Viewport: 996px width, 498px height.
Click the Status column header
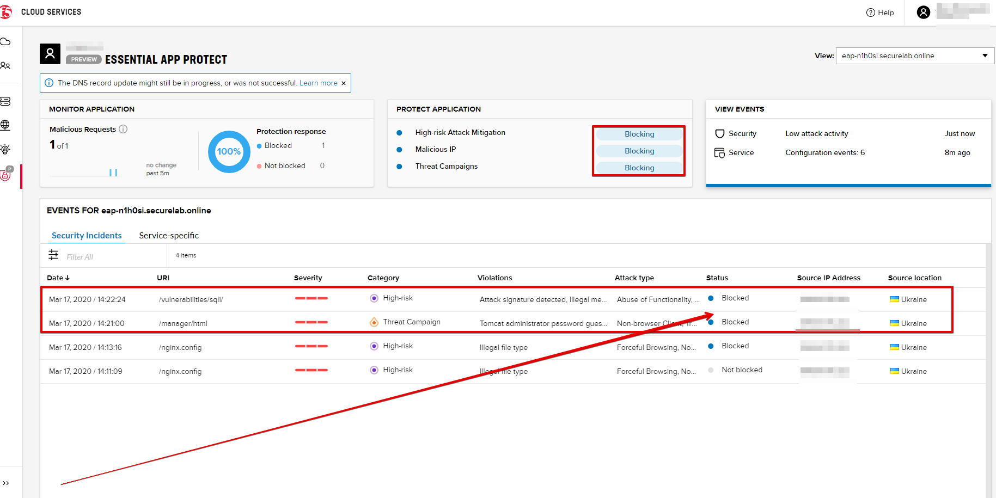(x=717, y=278)
